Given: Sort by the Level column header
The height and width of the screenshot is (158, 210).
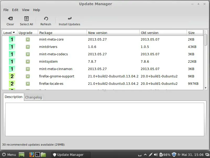Looking at the screenshot, I should pyautogui.click(x=9, y=33).
